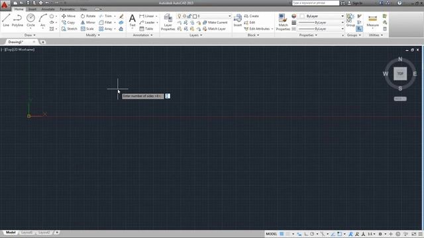The height and width of the screenshot is (238, 424).
Task: Click the Mirror tool
Action: (x=88, y=22)
